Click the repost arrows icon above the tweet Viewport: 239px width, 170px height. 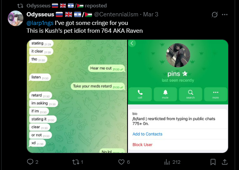pyautogui.click(x=20, y=6)
